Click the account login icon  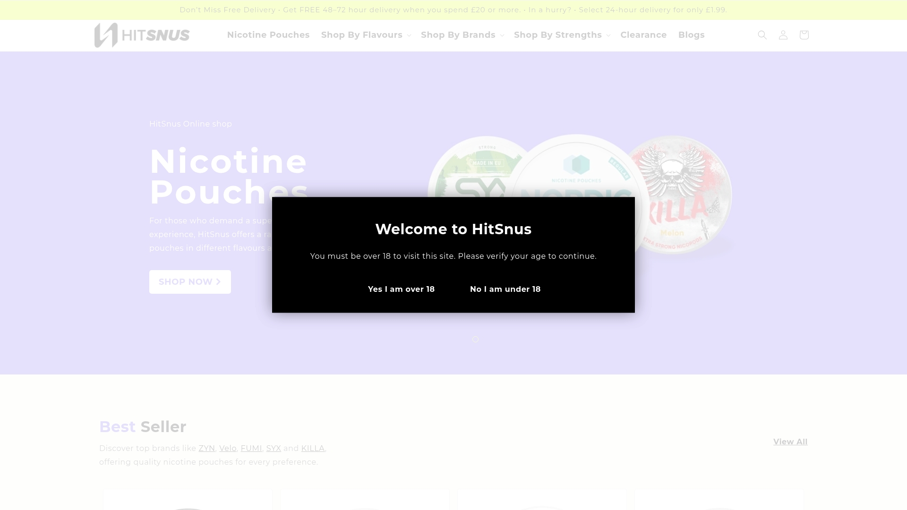click(x=783, y=35)
